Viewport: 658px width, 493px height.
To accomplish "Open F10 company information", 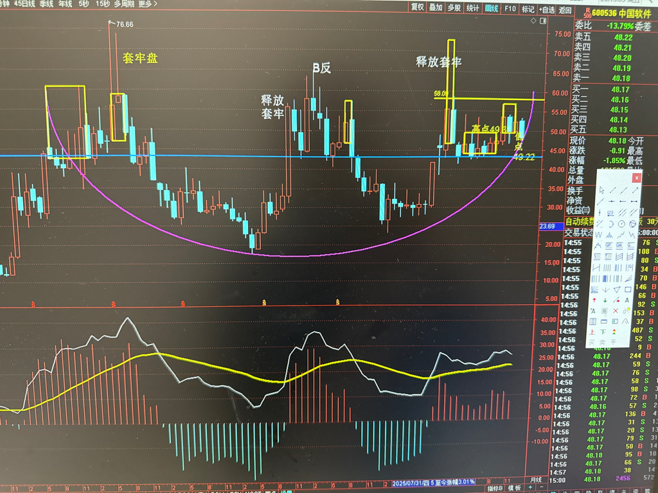I will (x=510, y=8).
